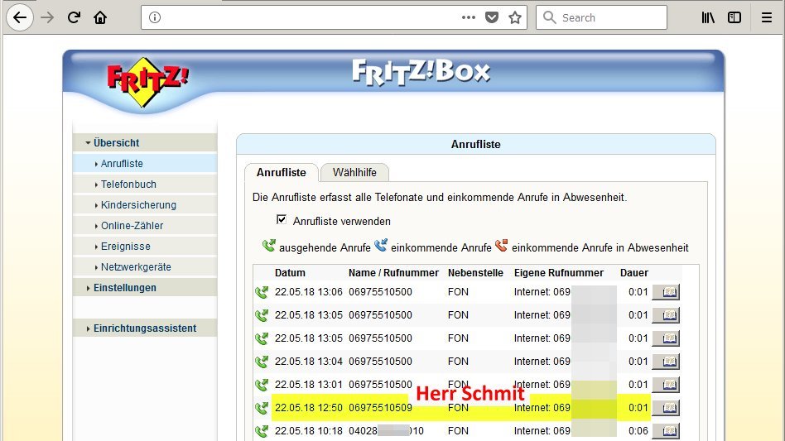Reload the current page
The image size is (785, 441).
coord(74,17)
